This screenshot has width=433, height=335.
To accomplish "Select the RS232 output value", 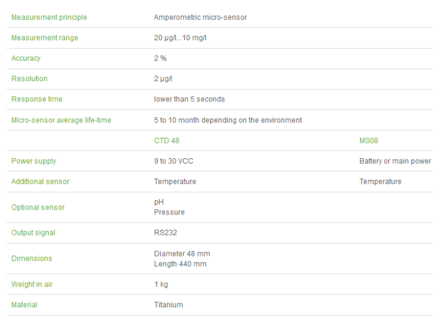I will pyautogui.click(x=165, y=233).
